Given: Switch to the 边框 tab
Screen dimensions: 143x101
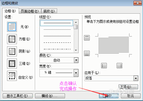Looking at the screenshot, I should pyautogui.click(x=10, y=11).
